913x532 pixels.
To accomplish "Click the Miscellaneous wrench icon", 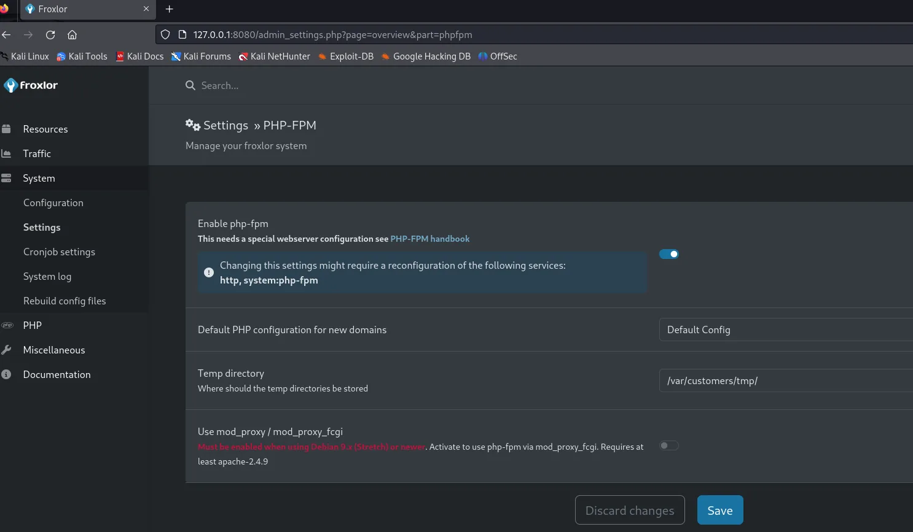I will pyautogui.click(x=6, y=350).
